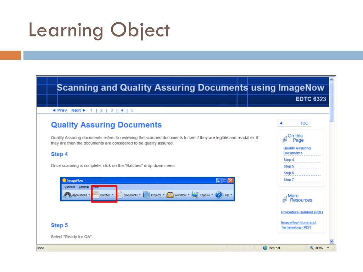Screen dimensions: 363x272
Task: Go to page 4
Action: [122, 110]
